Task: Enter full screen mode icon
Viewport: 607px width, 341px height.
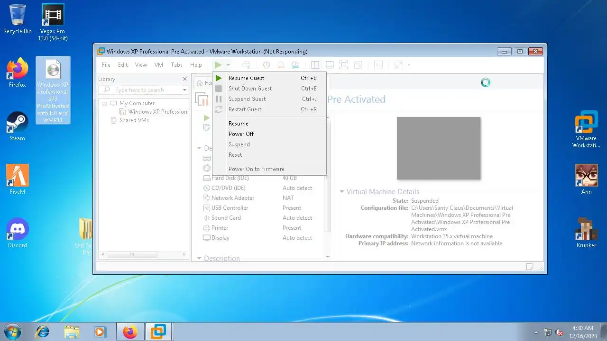Action: pyautogui.click(x=344, y=65)
